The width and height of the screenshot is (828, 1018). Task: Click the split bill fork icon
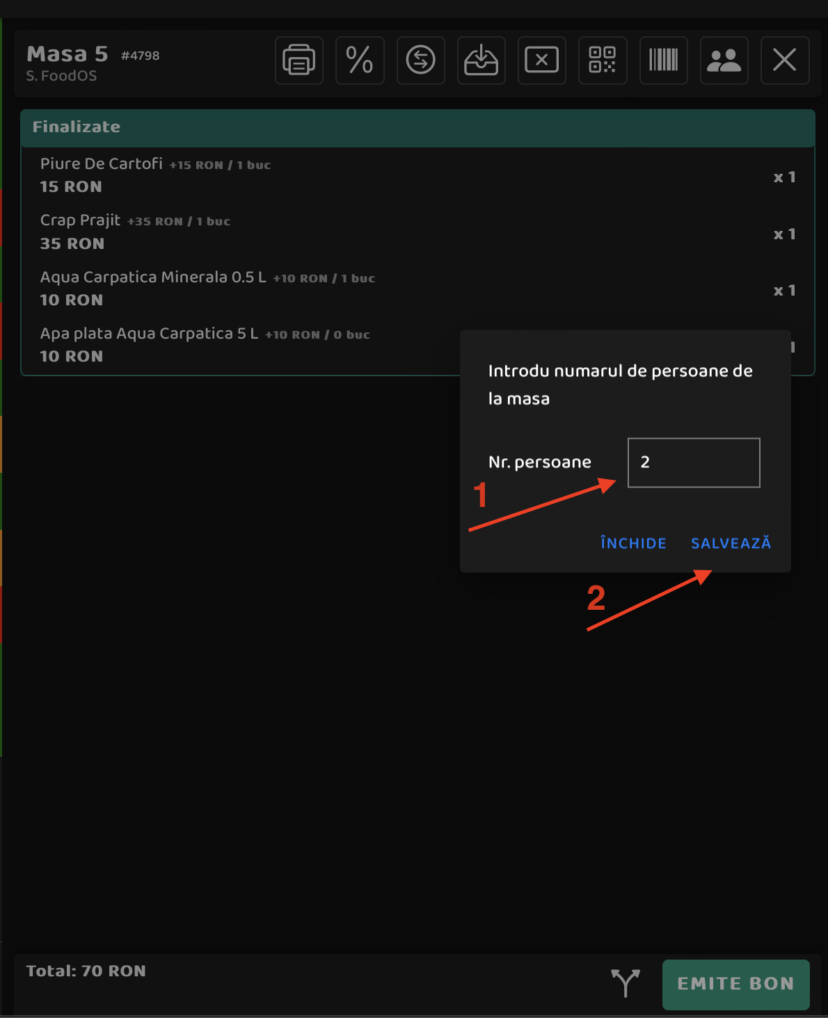[626, 983]
